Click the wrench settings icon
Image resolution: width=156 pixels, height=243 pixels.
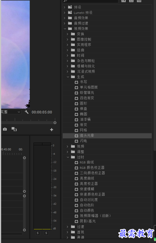(x=27, y=112)
